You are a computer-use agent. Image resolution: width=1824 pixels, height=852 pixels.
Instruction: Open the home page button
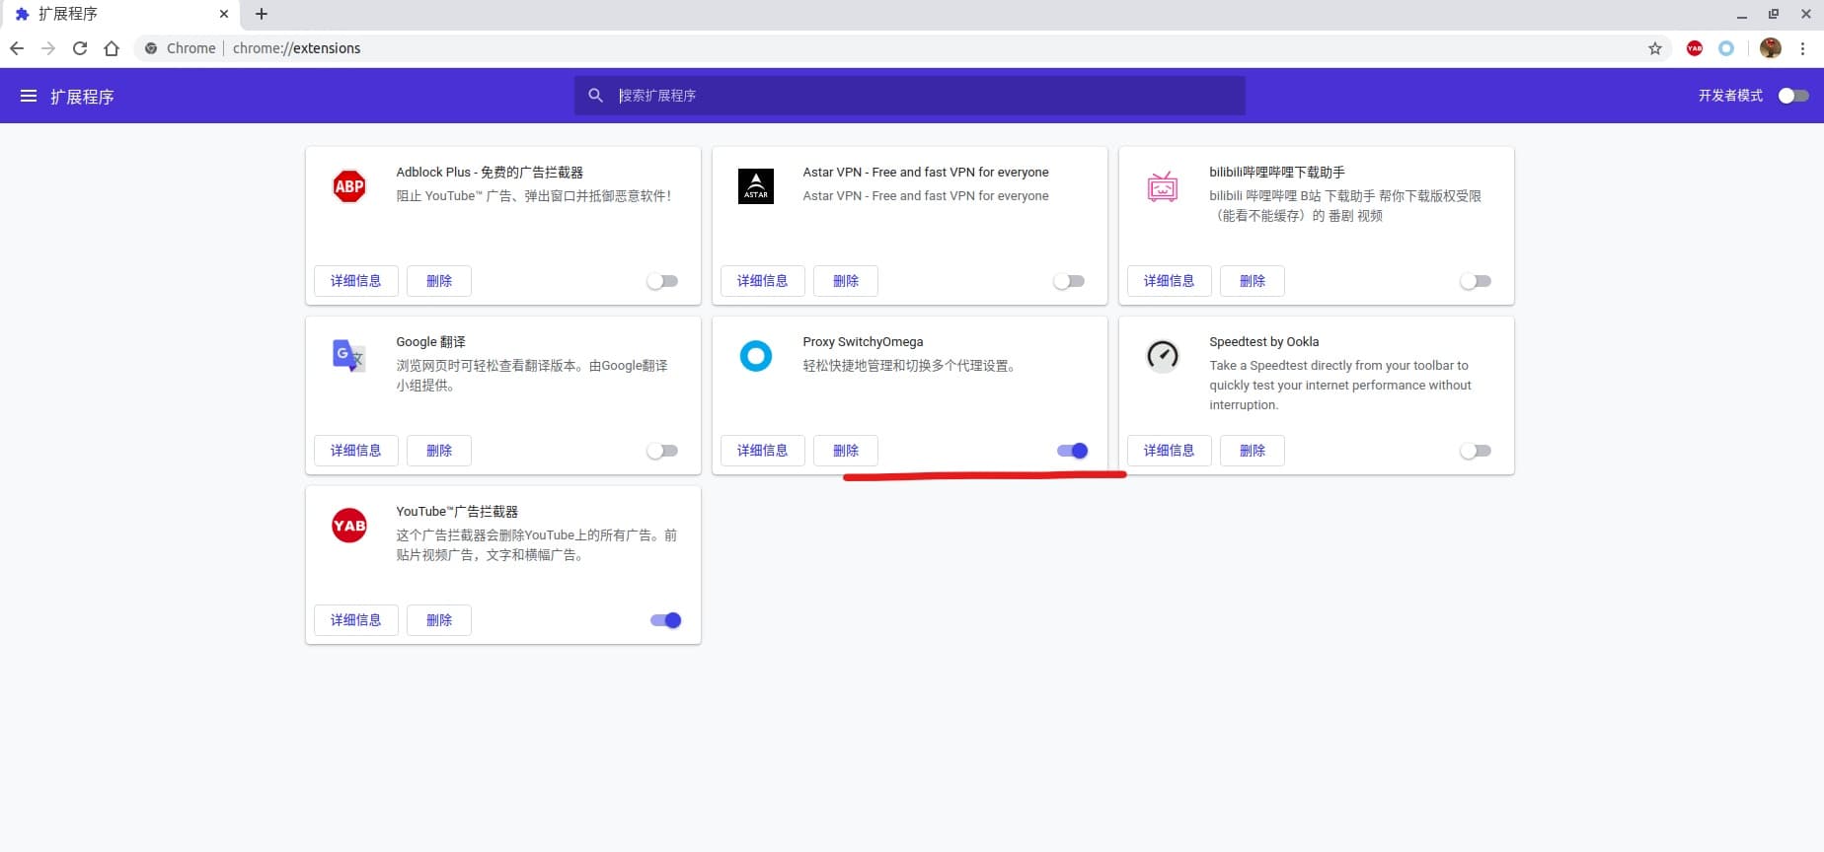pyautogui.click(x=112, y=48)
